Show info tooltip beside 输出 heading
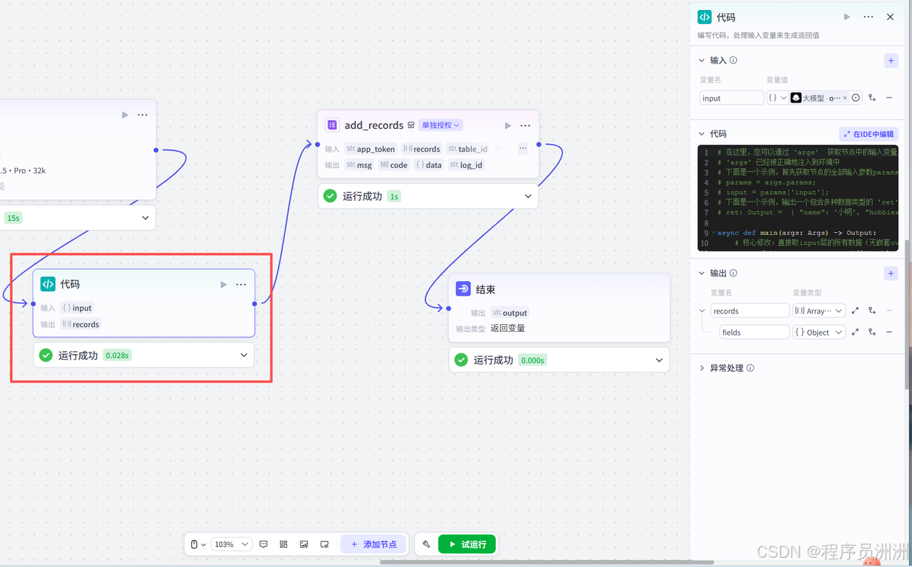912x567 pixels. tap(733, 273)
